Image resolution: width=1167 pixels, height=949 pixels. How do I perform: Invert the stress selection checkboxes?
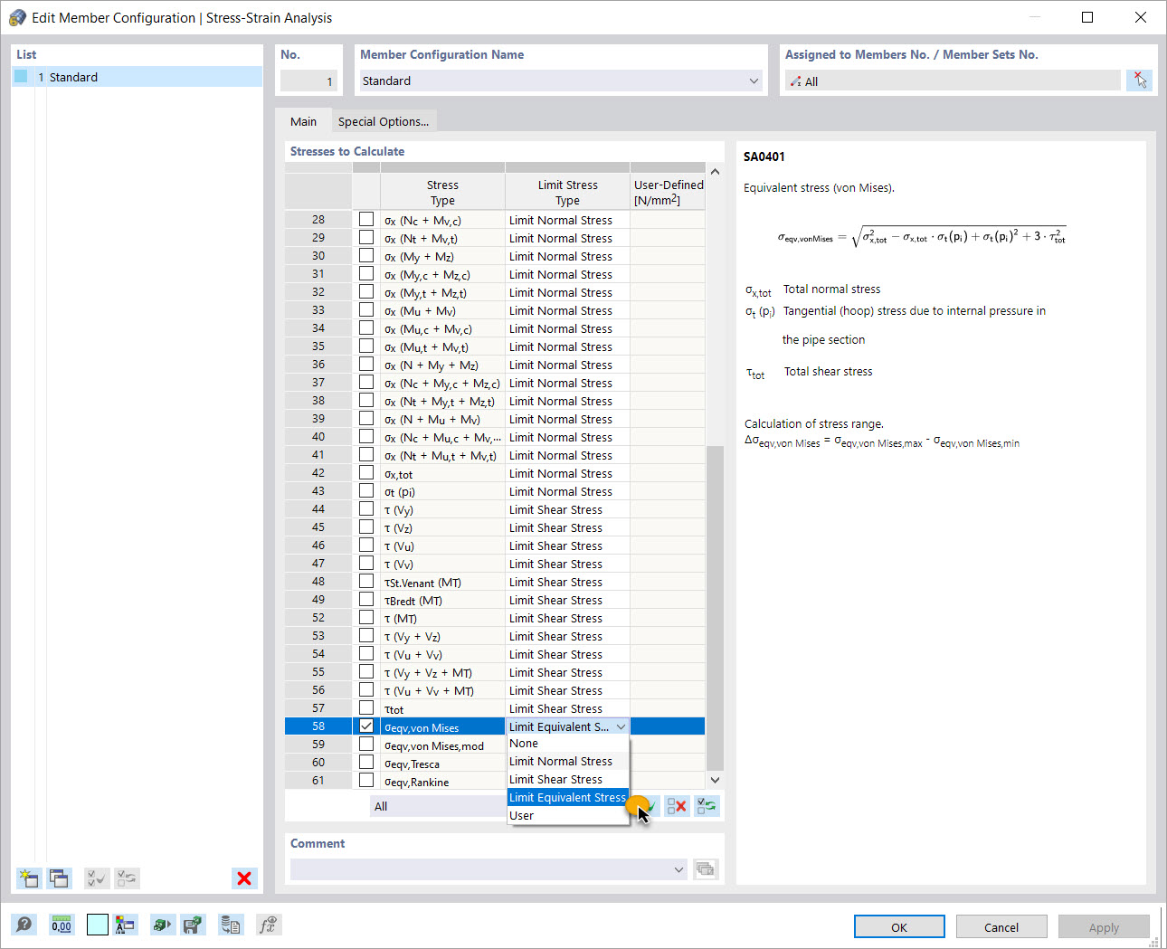[x=707, y=805]
